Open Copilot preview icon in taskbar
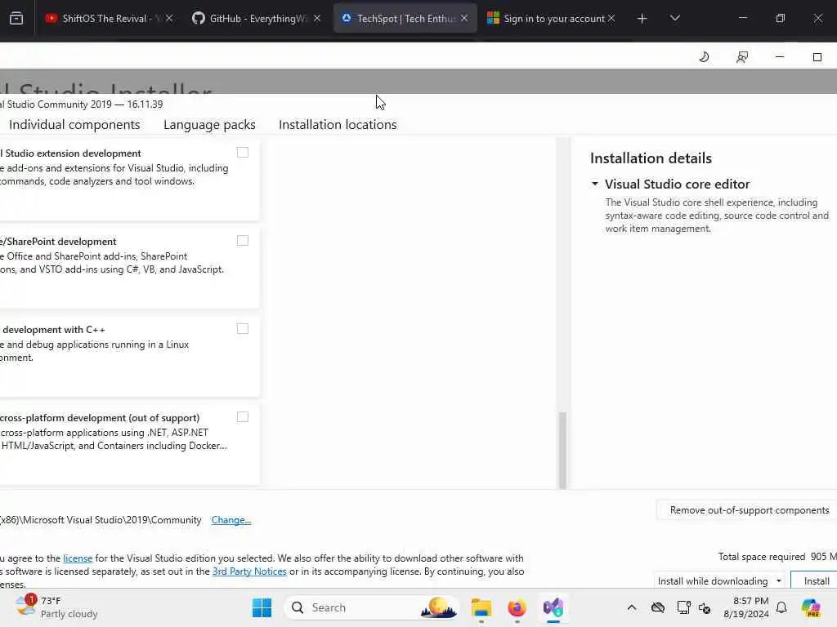Image resolution: width=837 pixels, height=627 pixels. [811, 607]
